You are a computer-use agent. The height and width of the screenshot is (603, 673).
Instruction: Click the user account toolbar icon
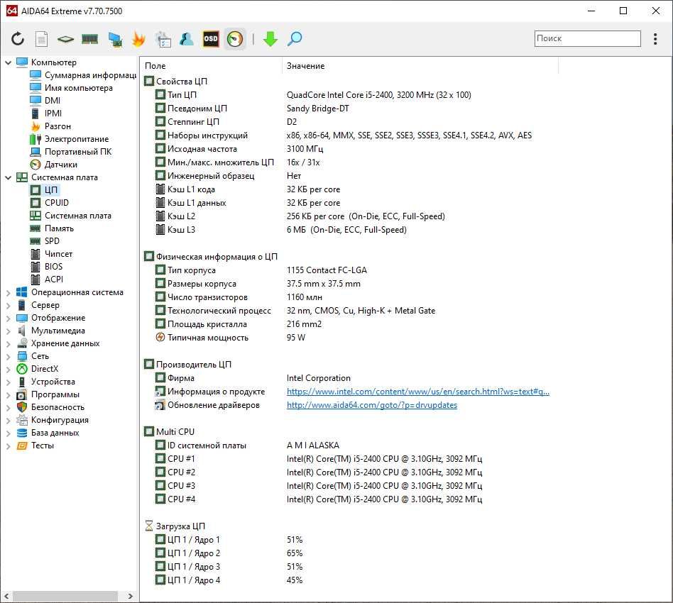(186, 39)
